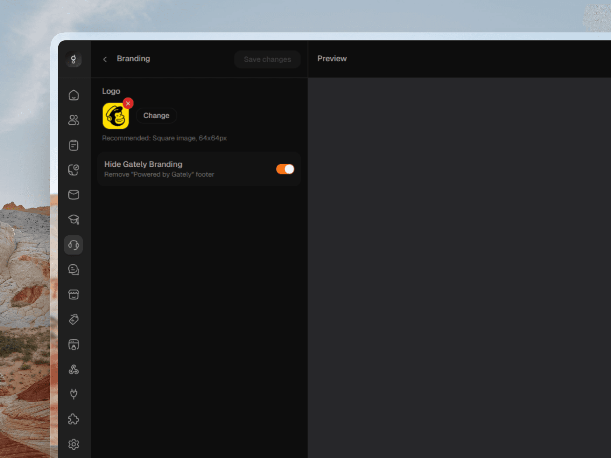This screenshot has width=611, height=458.
Task: Click the Save changes button
Action: (267, 59)
